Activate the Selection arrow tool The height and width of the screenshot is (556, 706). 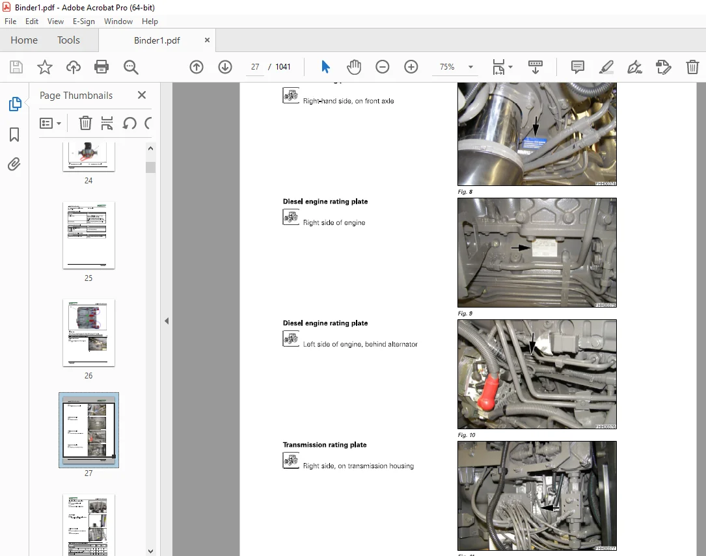tap(325, 67)
